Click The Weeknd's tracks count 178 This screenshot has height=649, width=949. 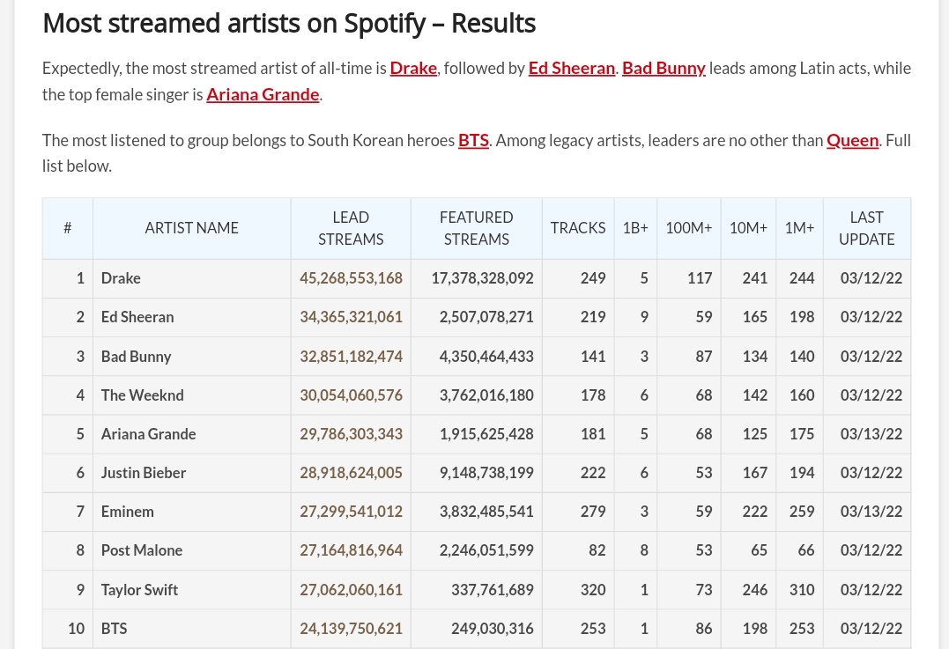tap(593, 395)
